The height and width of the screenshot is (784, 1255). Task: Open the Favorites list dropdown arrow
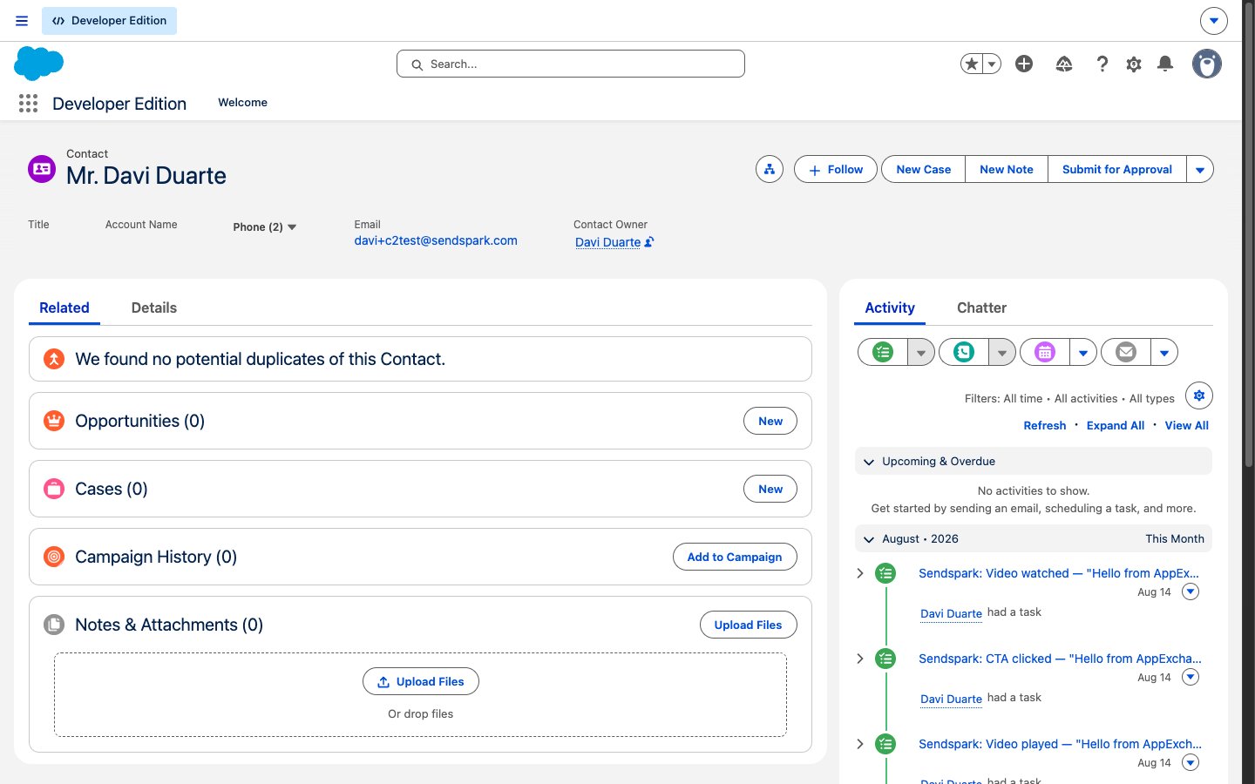pos(992,64)
